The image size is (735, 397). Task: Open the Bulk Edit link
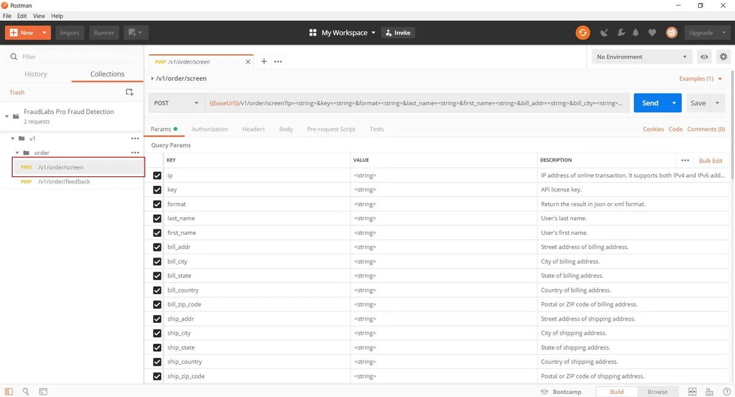(x=710, y=161)
